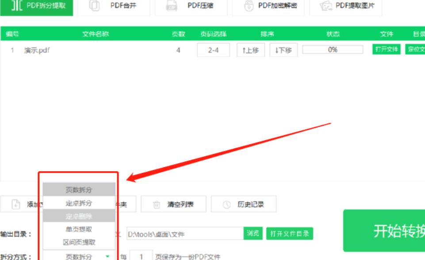Image resolution: width=425 pixels, height=260 pixels.
Task: Select the 演示.pdf file name
Action: click(37, 50)
